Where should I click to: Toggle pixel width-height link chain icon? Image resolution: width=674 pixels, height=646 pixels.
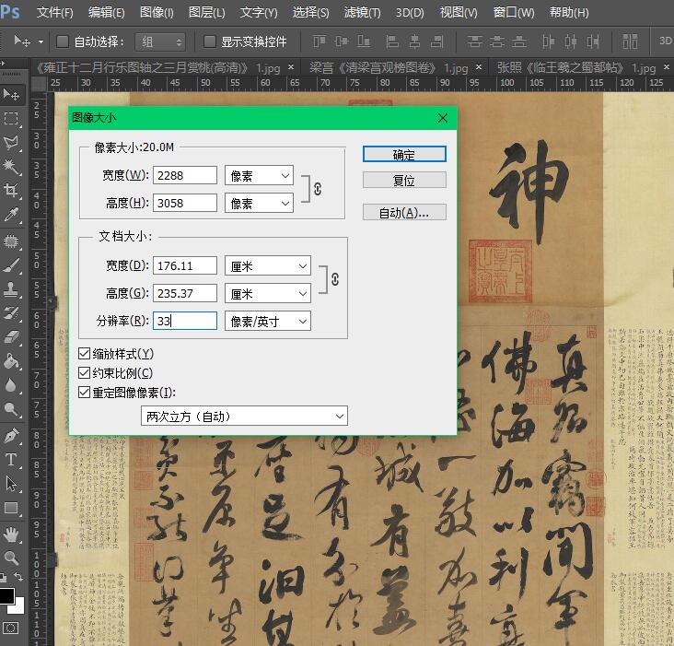click(318, 189)
